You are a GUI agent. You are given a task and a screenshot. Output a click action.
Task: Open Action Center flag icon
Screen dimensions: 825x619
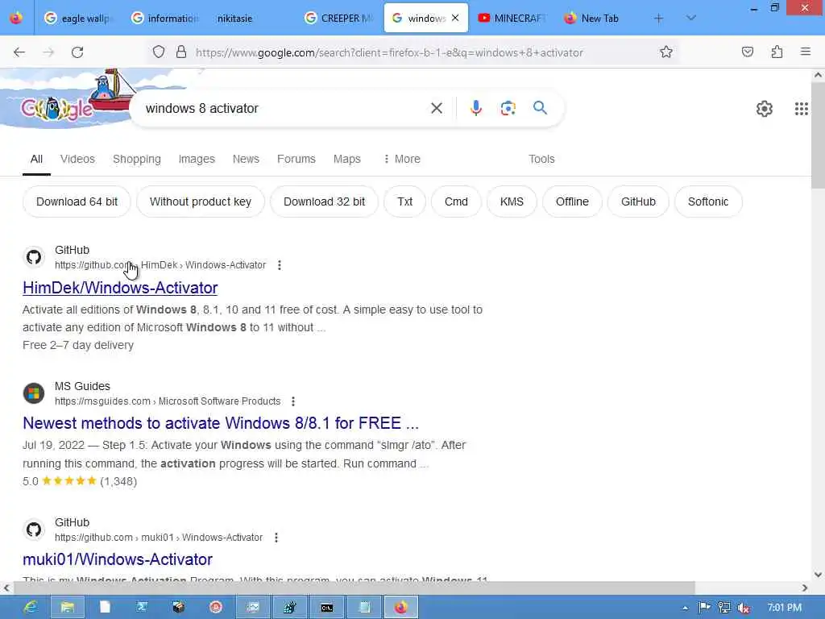click(704, 608)
